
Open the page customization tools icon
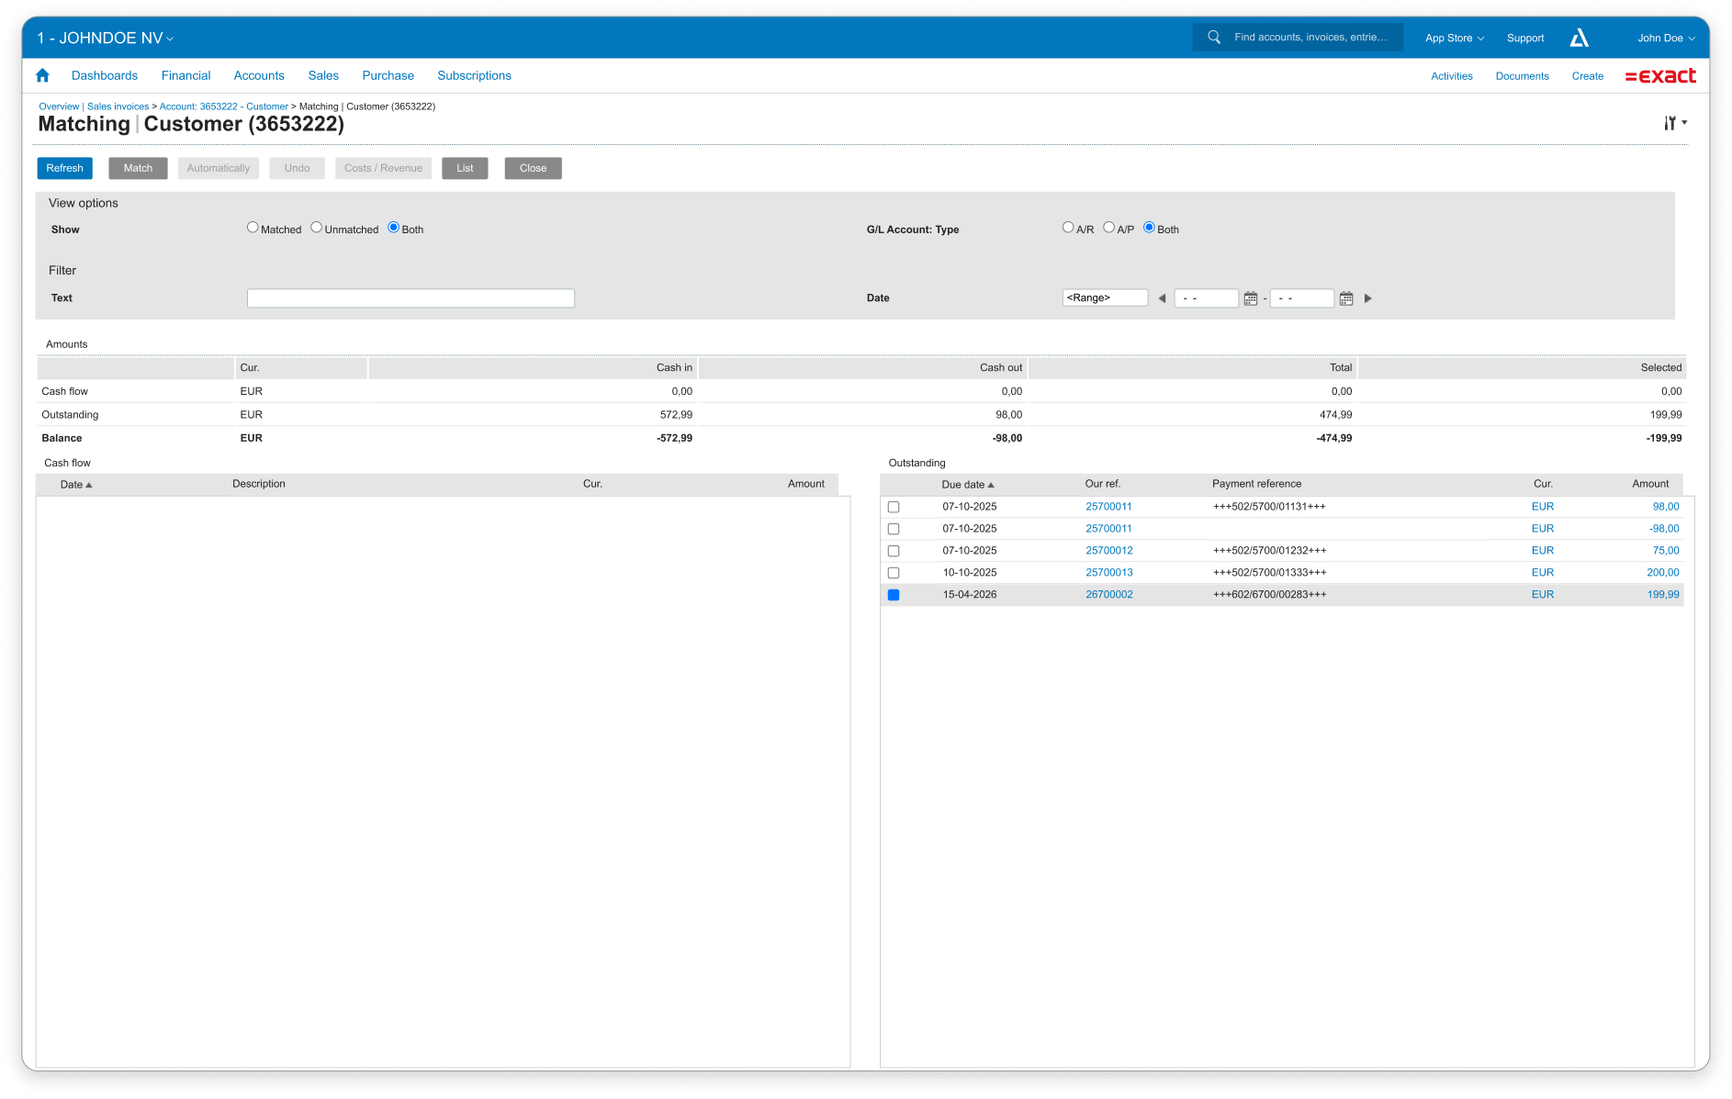(x=1673, y=123)
